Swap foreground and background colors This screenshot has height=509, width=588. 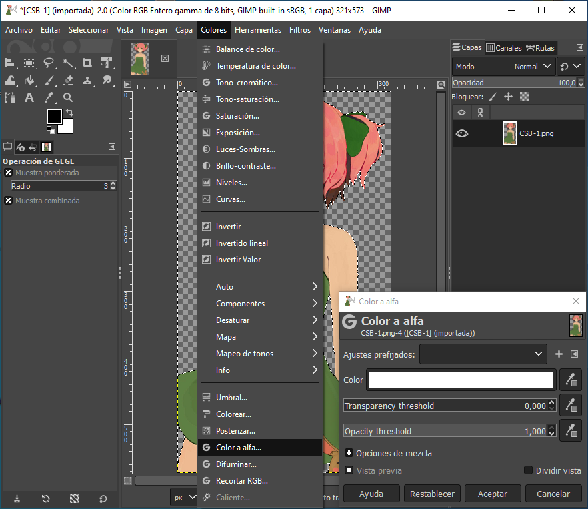pos(69,112)
